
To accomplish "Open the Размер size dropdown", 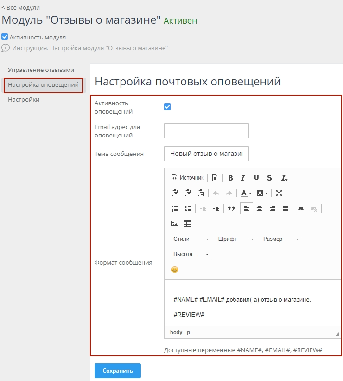I will point(279,239).
